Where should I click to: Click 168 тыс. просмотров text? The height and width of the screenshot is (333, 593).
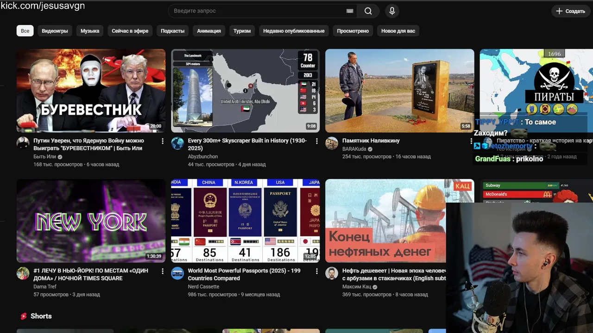[58, 165]
